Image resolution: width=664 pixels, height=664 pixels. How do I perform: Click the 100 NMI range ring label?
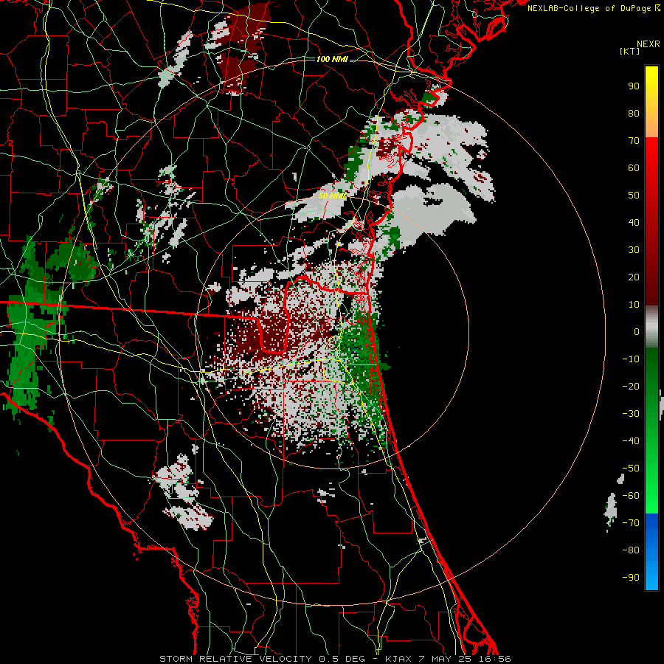click(332, 59)
